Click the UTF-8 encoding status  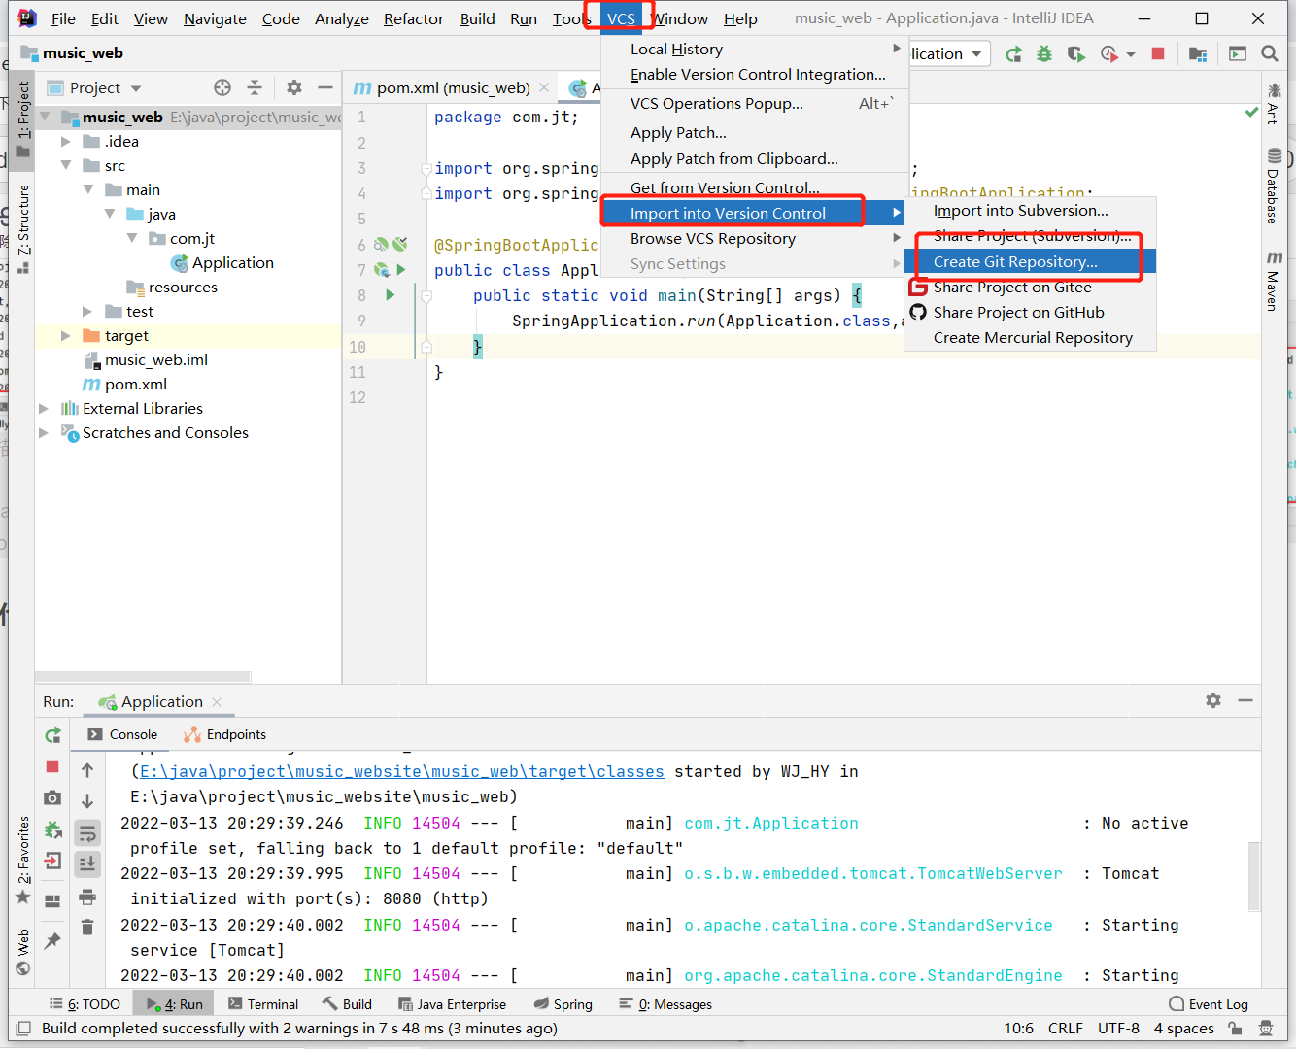coord(1118,1028)
